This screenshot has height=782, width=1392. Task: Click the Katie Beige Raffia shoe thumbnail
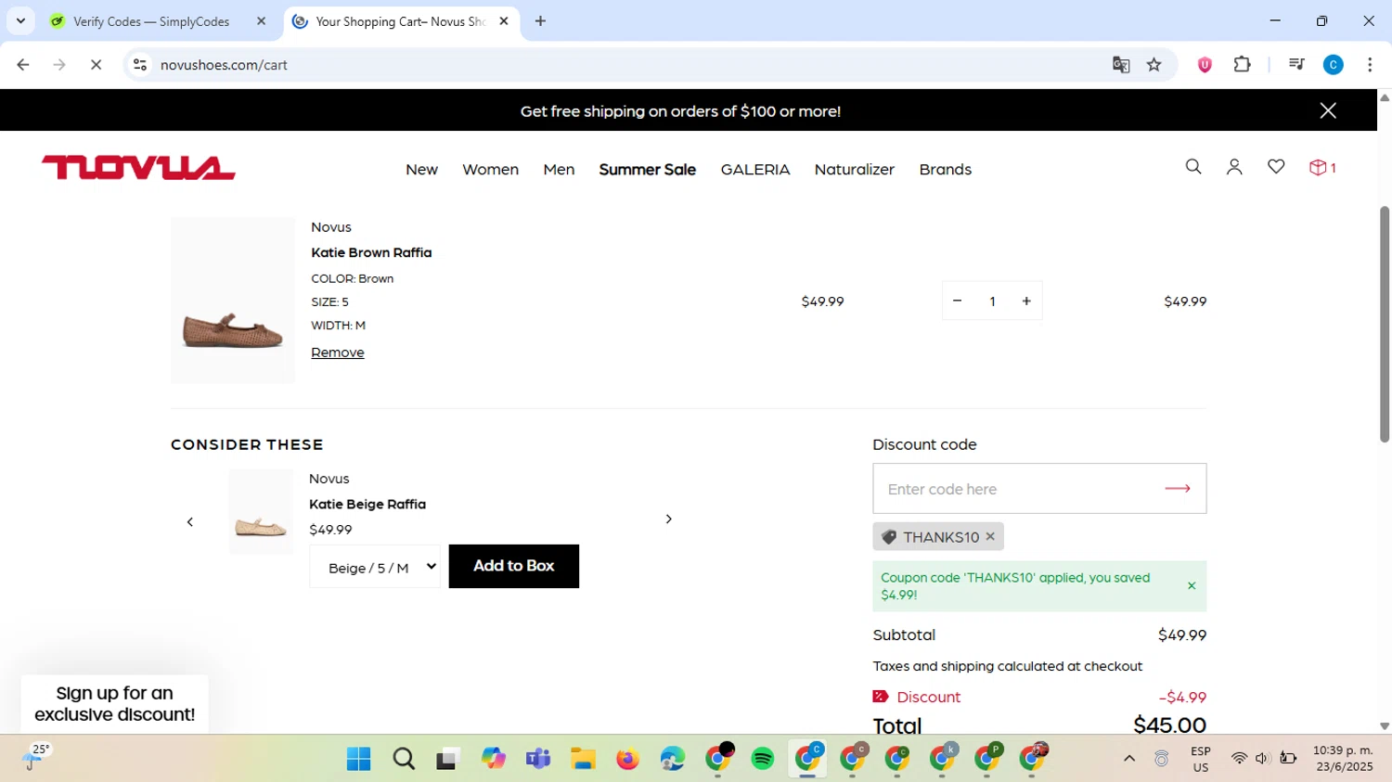[x=261, y=512]
